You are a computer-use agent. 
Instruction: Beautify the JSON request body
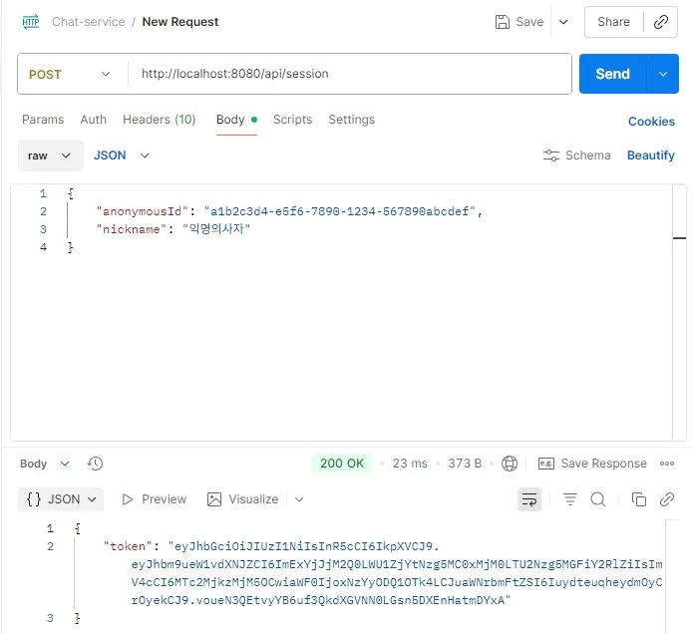point(650,156)
